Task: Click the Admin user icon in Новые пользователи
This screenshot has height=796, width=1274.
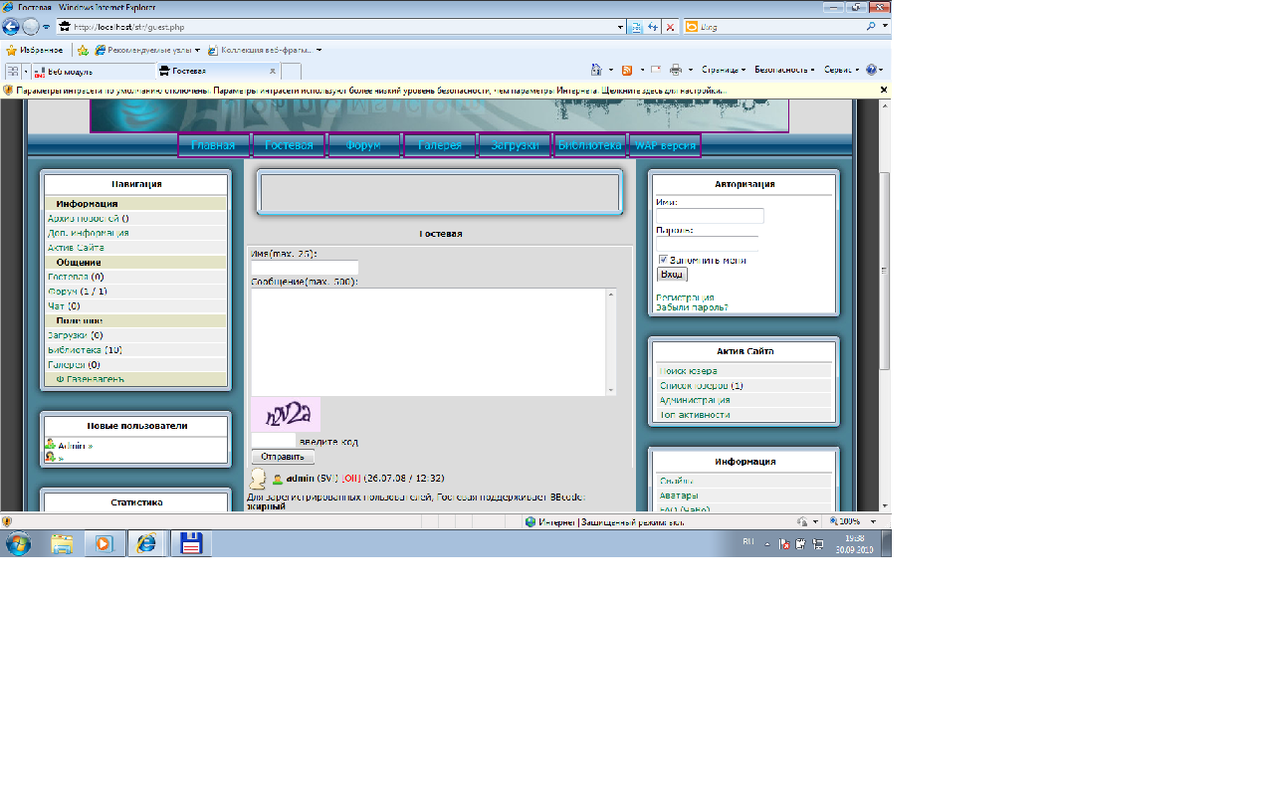Action: [x=51, y=445]
